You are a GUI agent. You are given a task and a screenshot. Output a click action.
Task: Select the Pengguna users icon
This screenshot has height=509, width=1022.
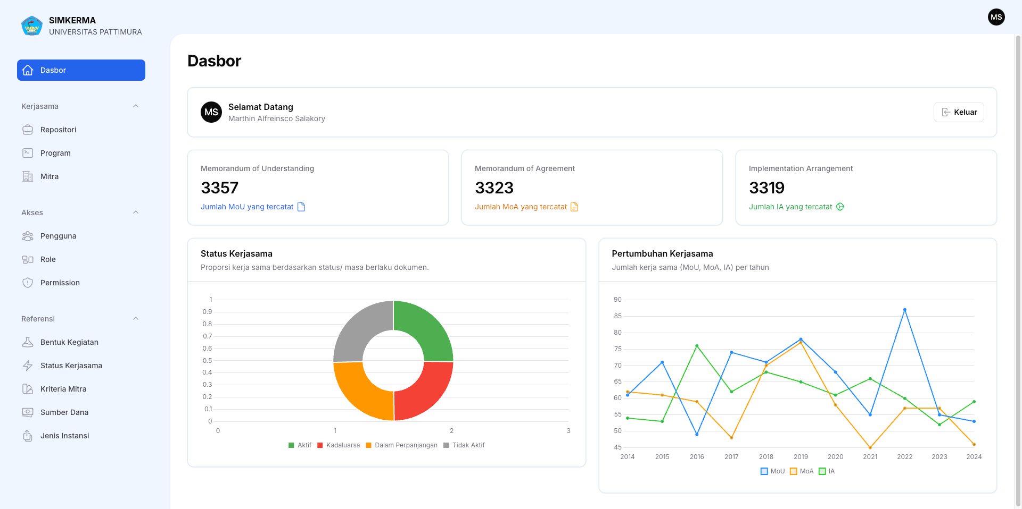click(28, 235)
